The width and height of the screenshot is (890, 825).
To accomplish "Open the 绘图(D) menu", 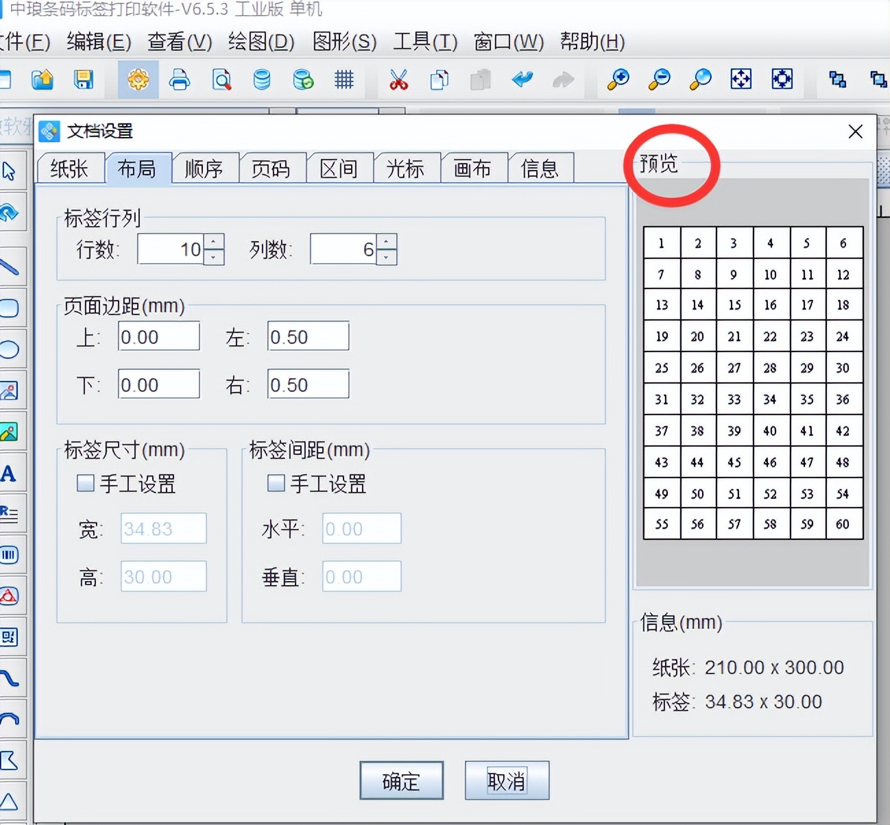I will tap(261, 42).
